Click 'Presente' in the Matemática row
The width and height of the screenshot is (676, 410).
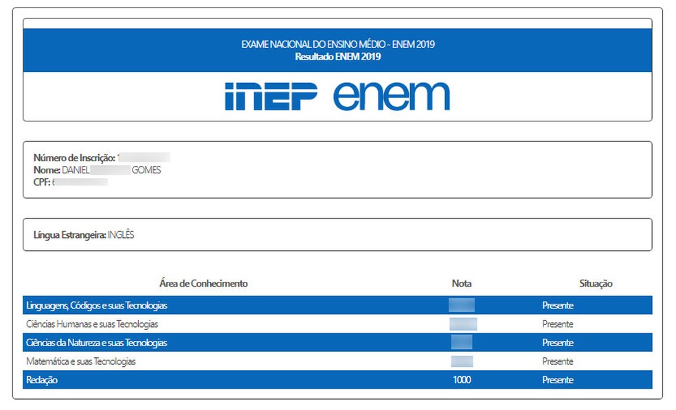coord(558,361)
